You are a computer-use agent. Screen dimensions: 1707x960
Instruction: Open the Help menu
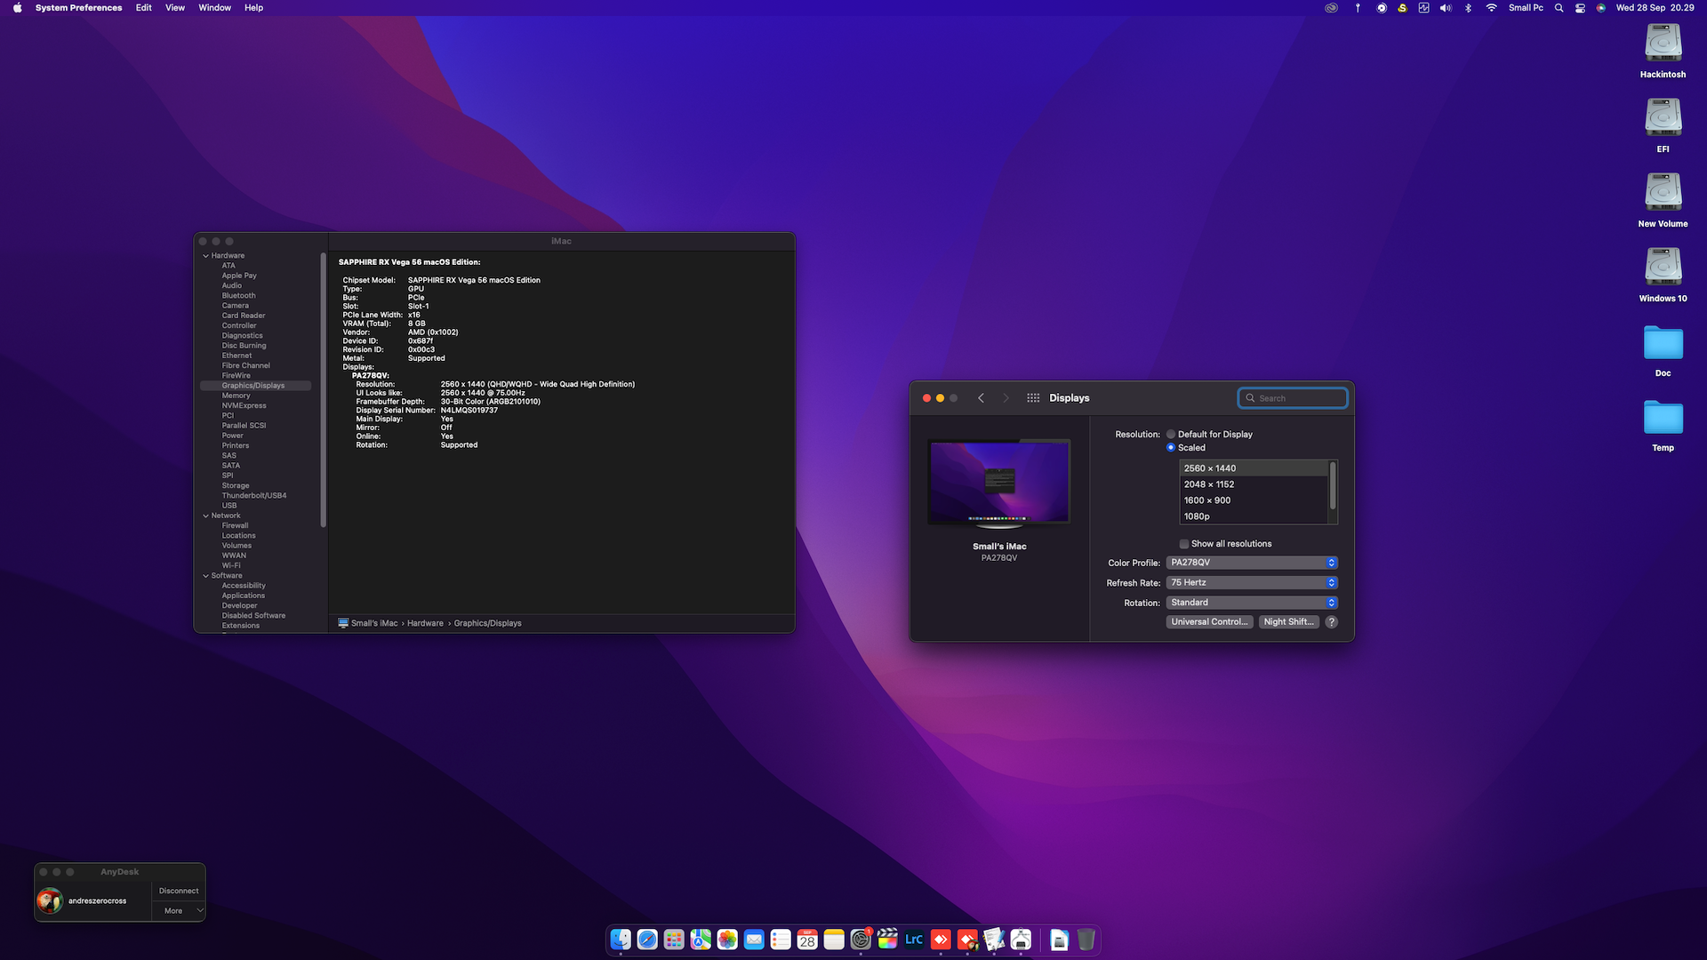pyautogui.click(x=253, y=8)
